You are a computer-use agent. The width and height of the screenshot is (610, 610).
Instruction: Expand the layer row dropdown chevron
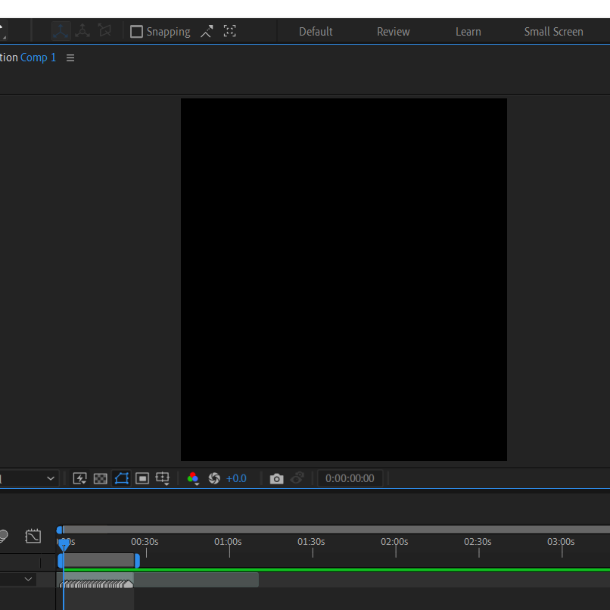28,579
